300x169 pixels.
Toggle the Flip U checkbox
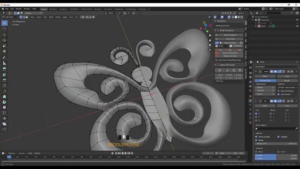click(256, 152)
